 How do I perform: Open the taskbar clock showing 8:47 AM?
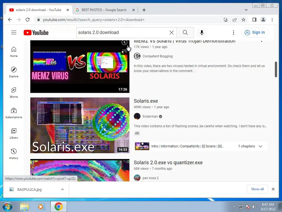click(x=268, y=207)
